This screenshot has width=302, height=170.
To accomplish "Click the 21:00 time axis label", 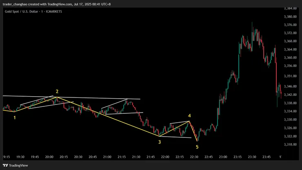I will [x=107, y=157].
